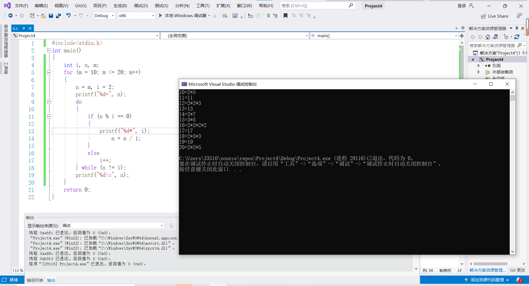Screen dimensions: 529x286
Task: Click 添加到源代码管理 in status bar
Action: click(x=487, y=280)
